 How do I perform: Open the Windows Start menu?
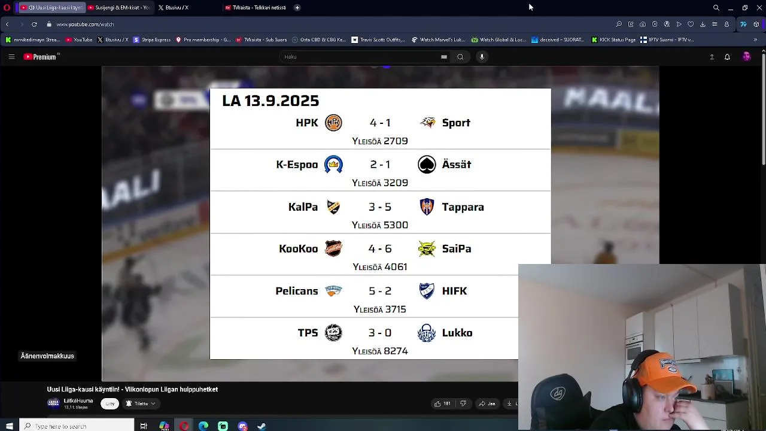[x=10, y=426]
